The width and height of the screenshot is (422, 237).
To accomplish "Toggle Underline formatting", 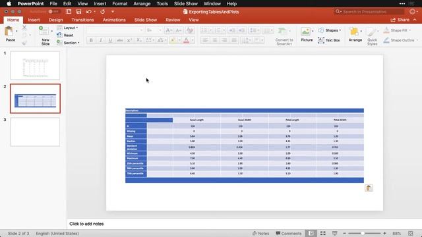I will click(x=110, y=40).
